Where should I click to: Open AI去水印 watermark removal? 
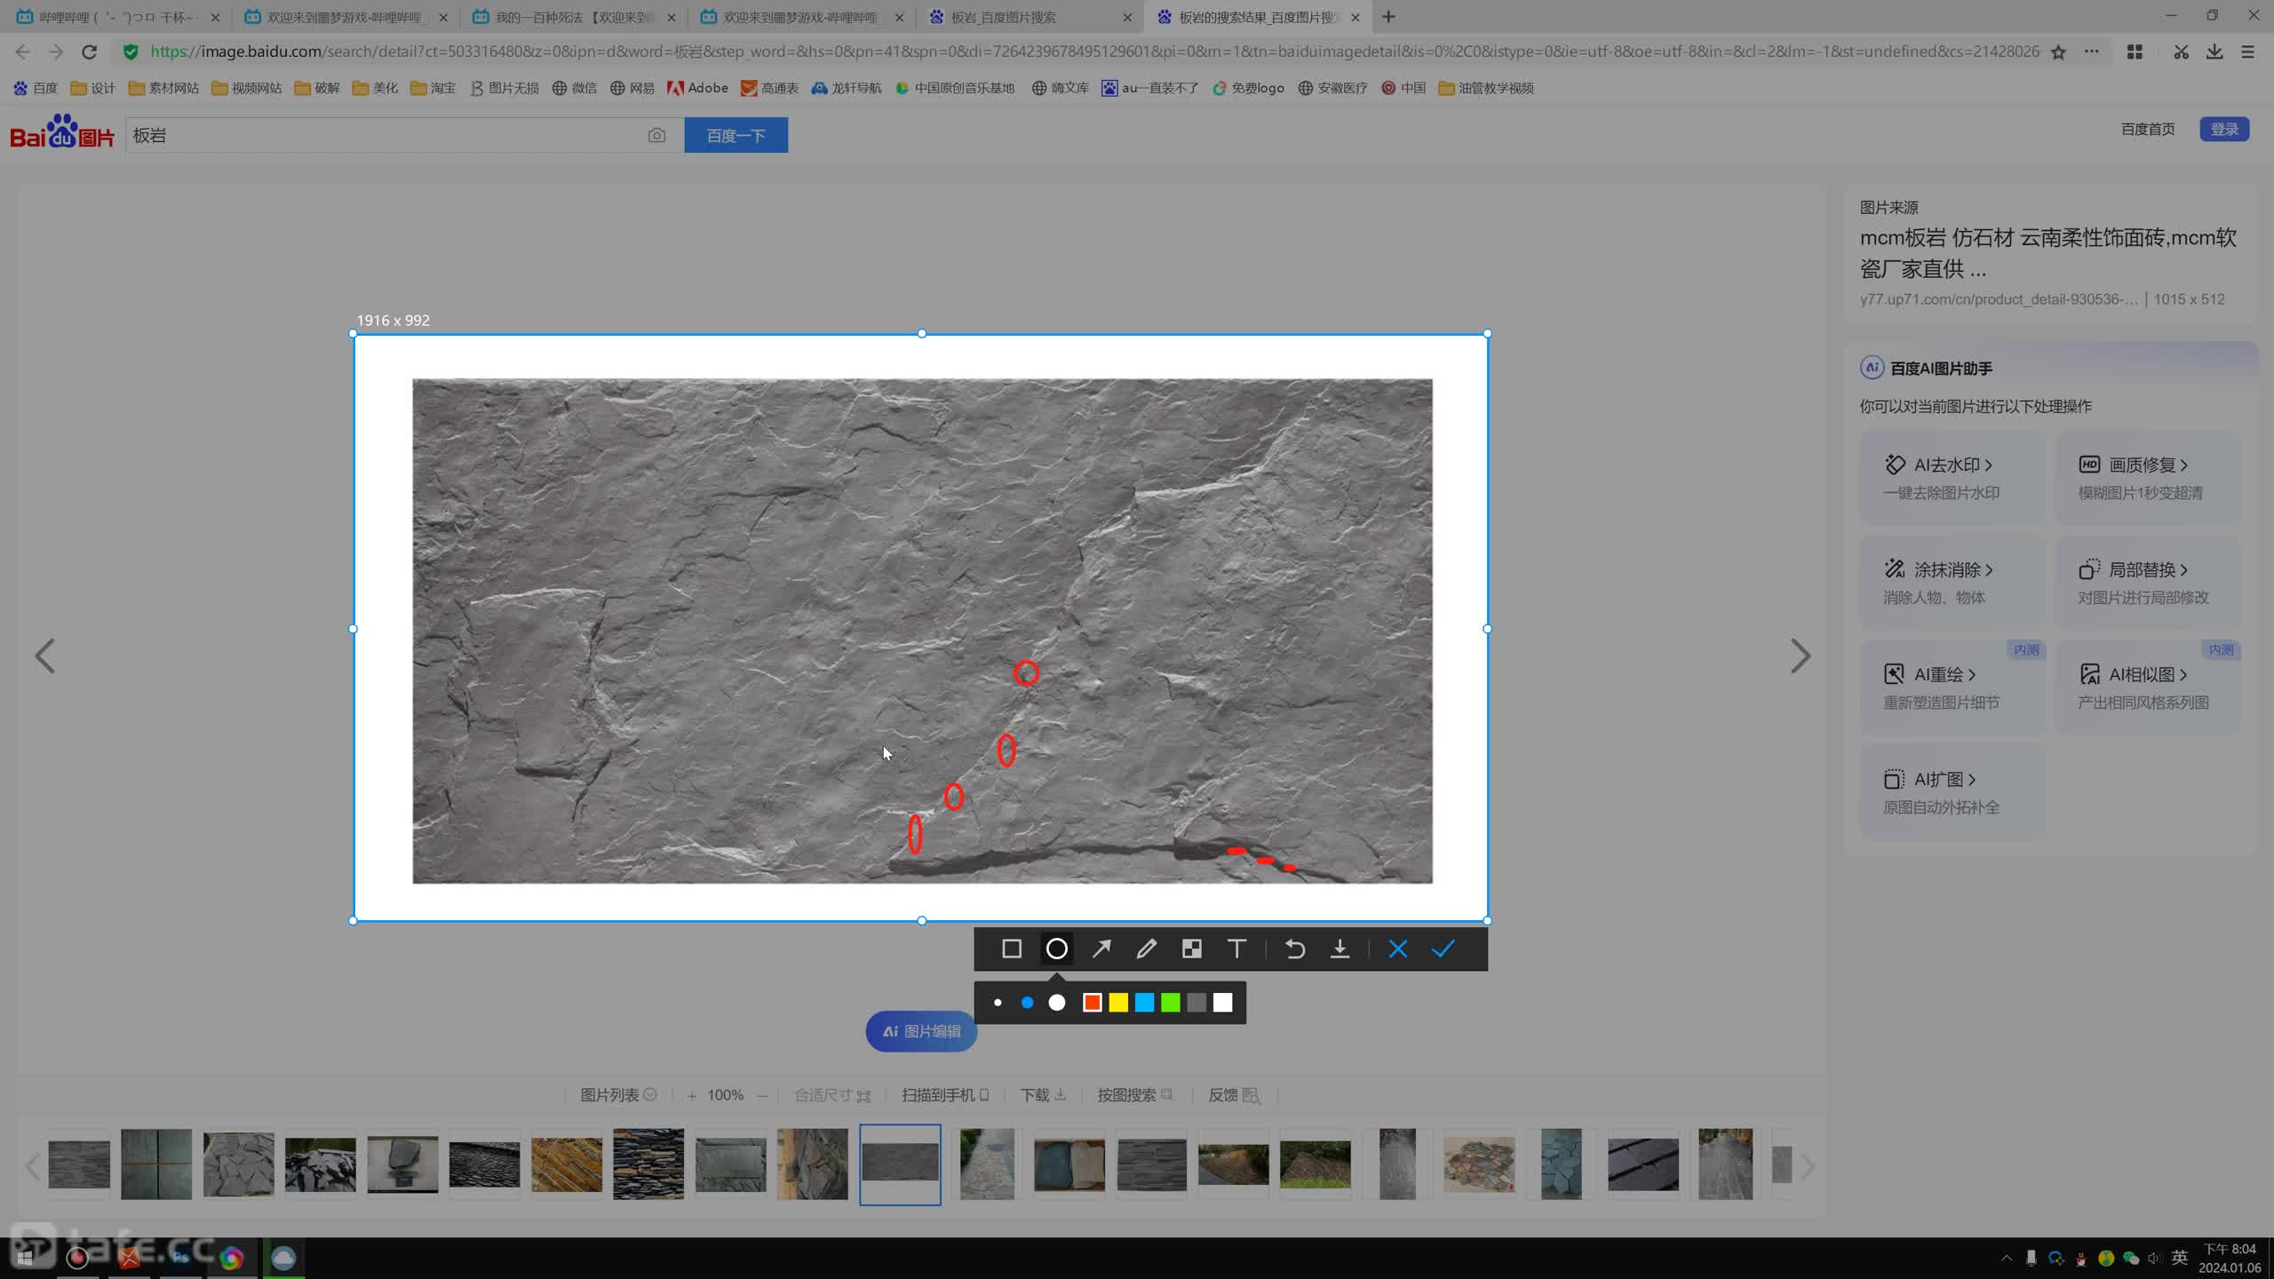point(1952,478)
